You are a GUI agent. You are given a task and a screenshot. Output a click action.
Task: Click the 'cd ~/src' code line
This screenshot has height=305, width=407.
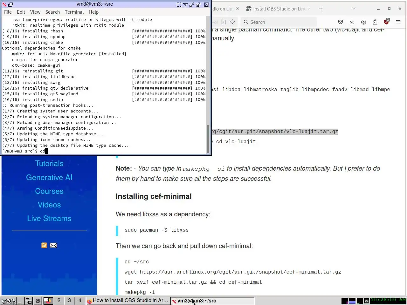tap(137, 262)
